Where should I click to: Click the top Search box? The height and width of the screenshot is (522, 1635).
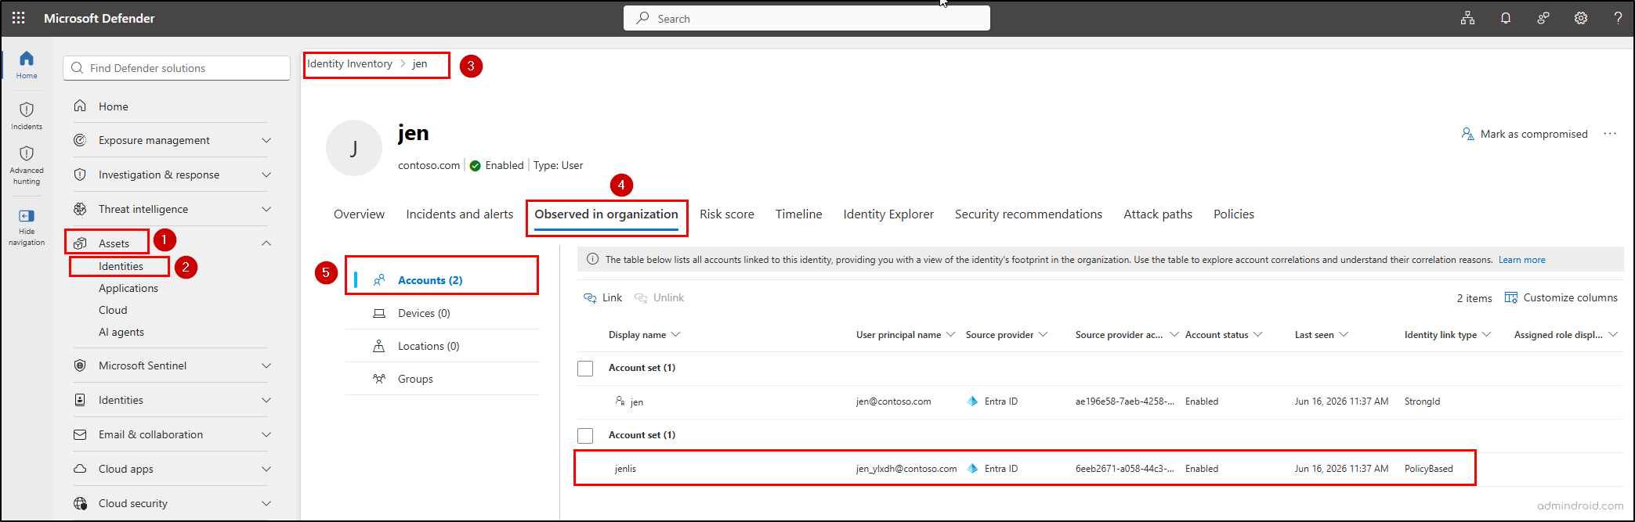[x=807, y=18]
